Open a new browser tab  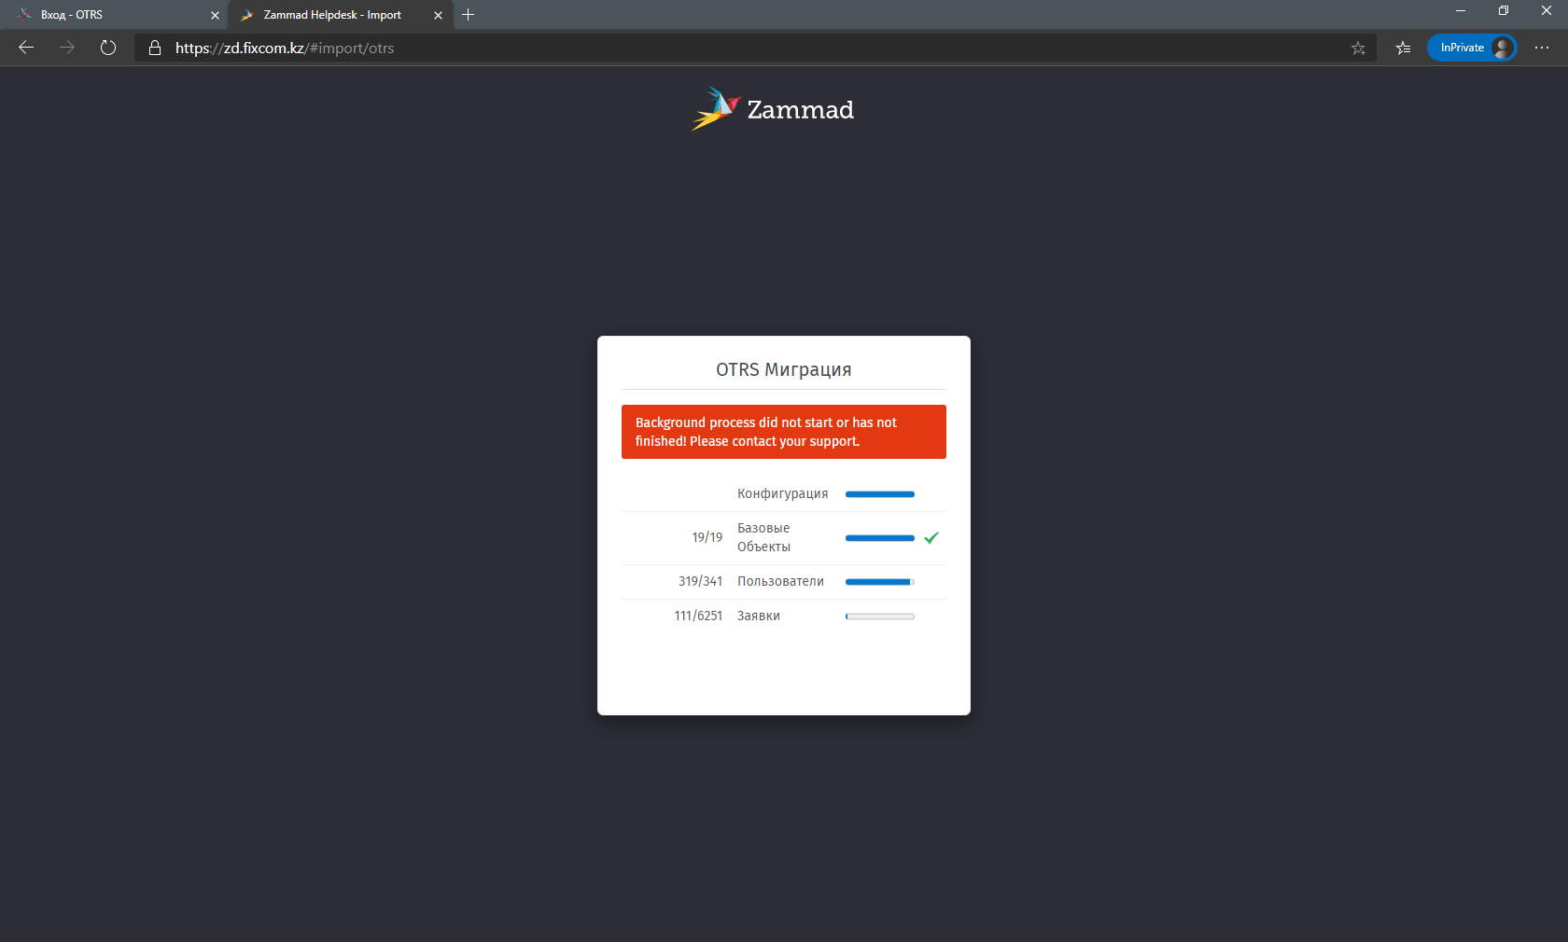click(469, 14)
